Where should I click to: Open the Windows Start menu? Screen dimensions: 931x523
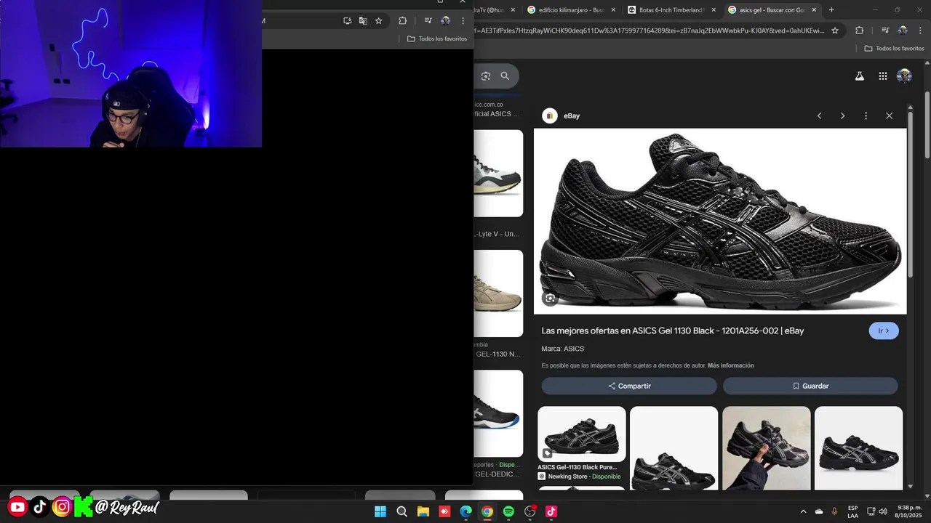click(x=380, y=511)
